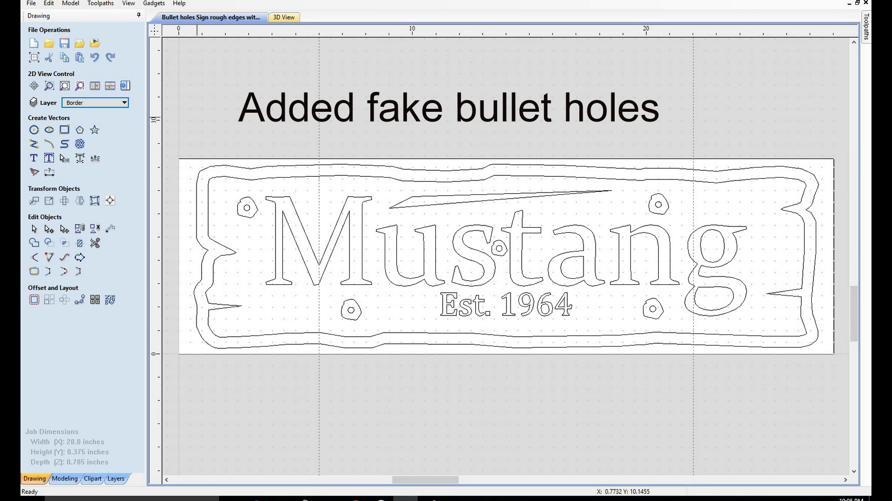
Task: Copy the selected objects
Action: (65, 58)
